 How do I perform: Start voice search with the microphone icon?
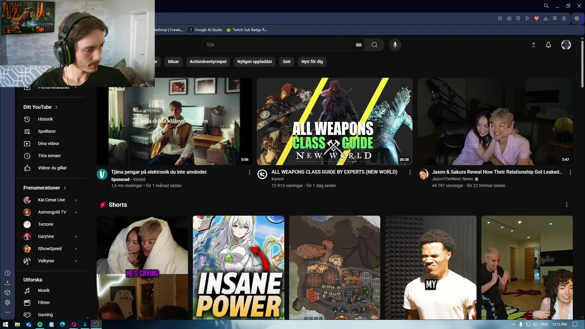[395, 45]
